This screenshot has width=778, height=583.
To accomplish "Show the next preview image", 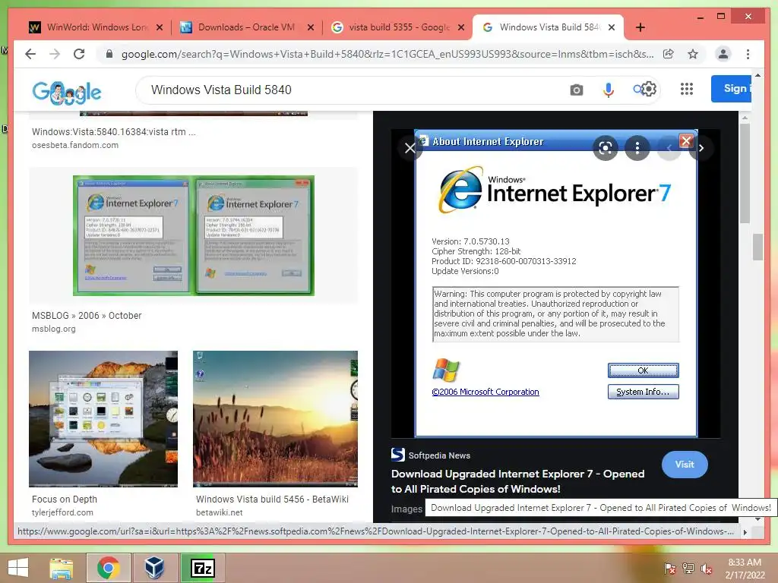I will pyautogui.click(x=701, y=148).
